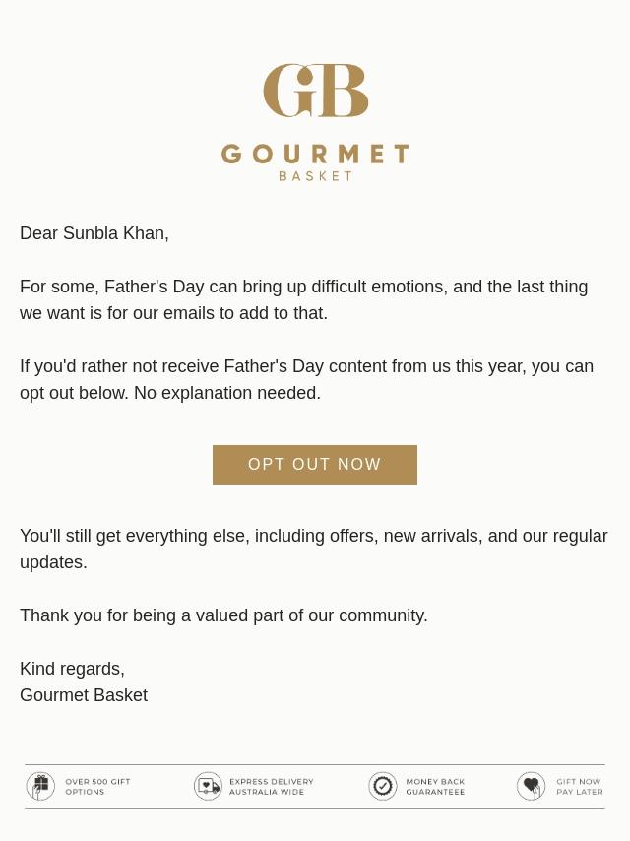Click the sentence about Father's Day difficult emotions

[304, 299]
